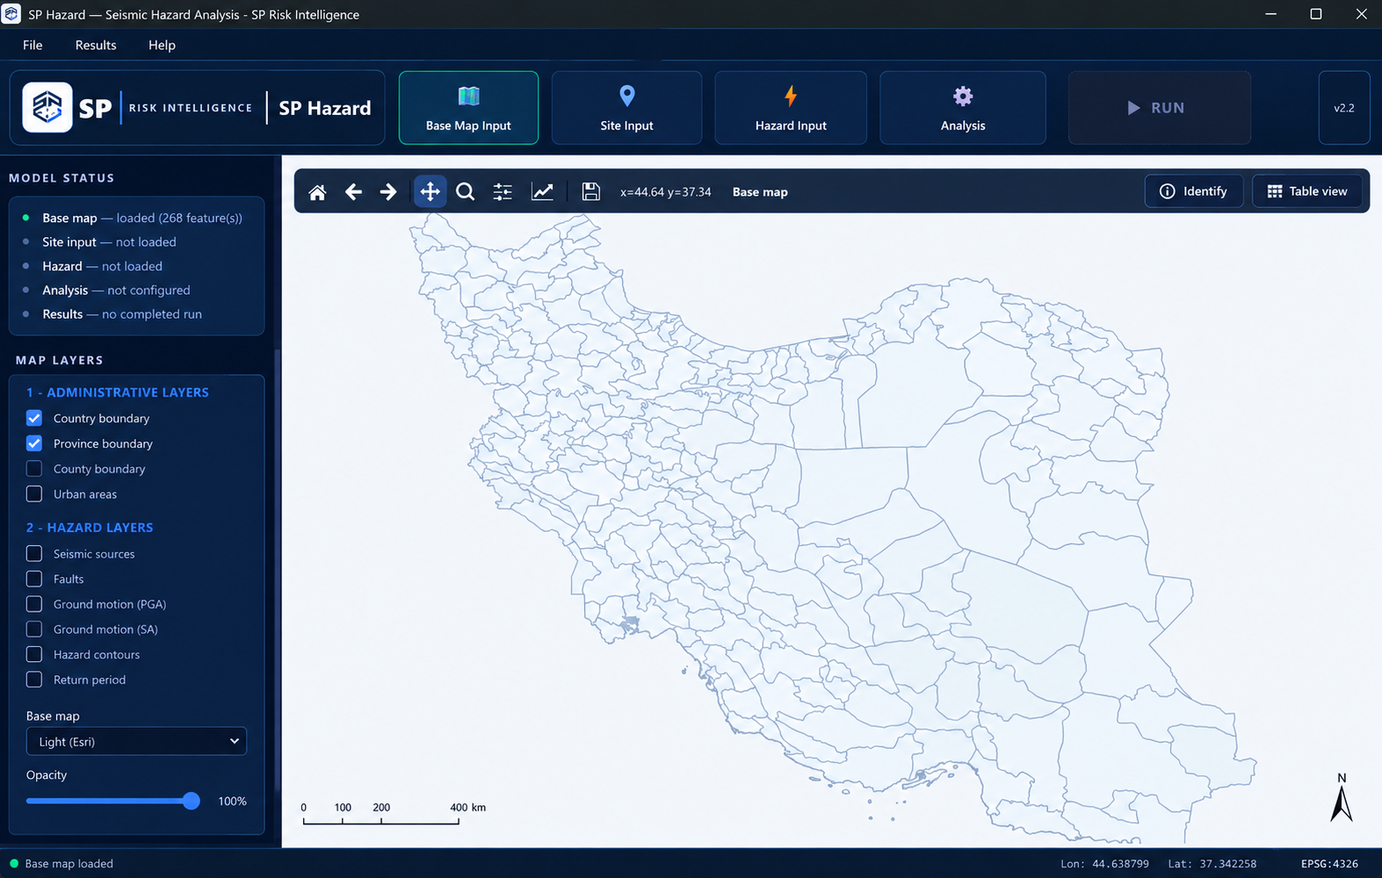The height and width of the screenshot is (878, 1382).
Task: Open Table view
Action: [x=1307, y=191]
